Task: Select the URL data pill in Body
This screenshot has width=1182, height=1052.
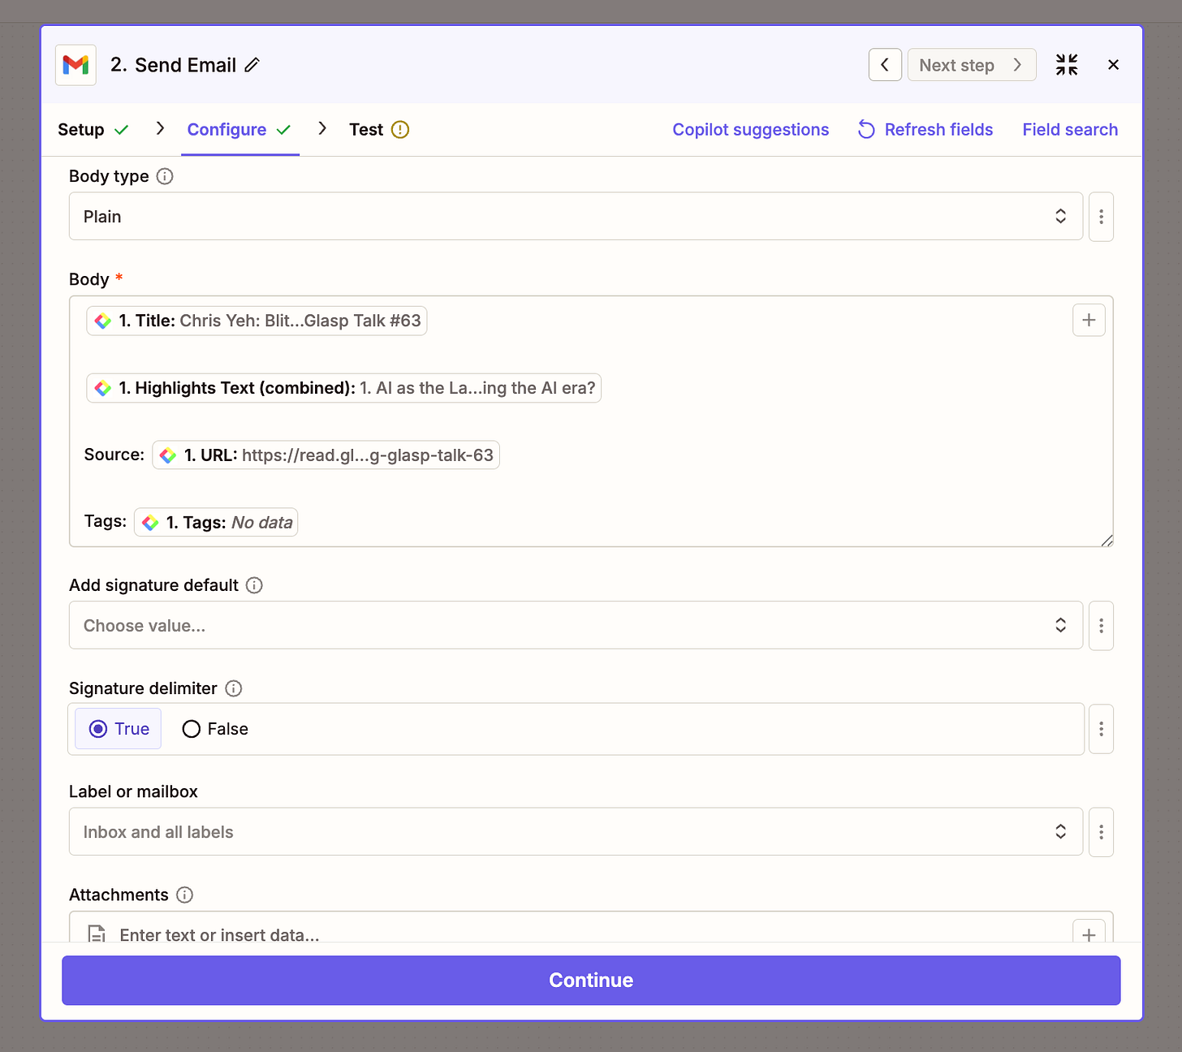Action: [326, 455]
